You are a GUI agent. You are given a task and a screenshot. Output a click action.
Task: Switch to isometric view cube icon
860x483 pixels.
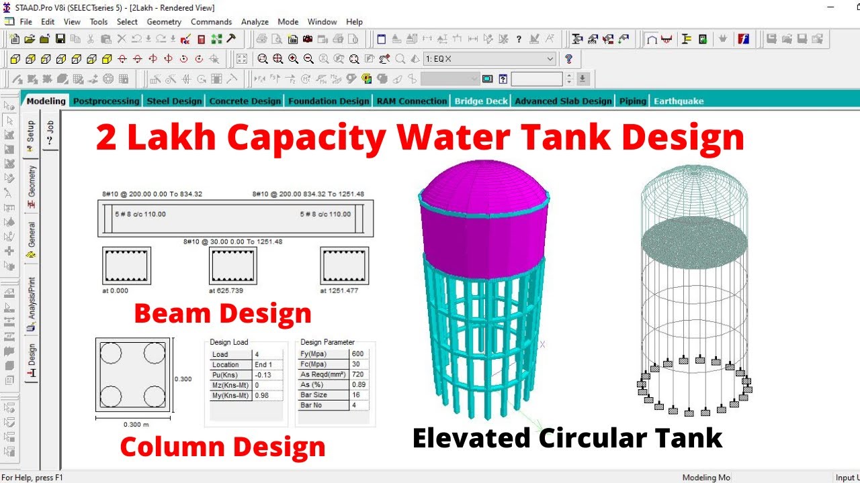click(x=107, y=59)
